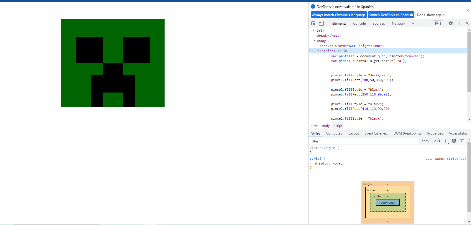Viewport: 471px width, 225px height.
Task: Open the Accessibility pane tab
Action: (x=458, y=133)
